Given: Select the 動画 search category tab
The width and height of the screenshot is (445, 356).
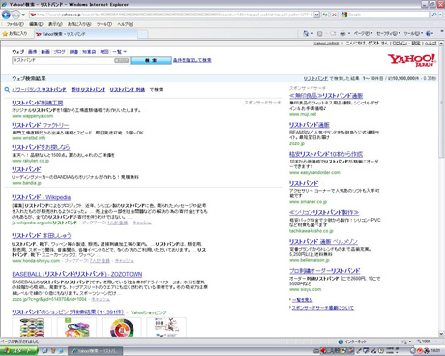Looking at the screenshot, I should pos(45,52).
